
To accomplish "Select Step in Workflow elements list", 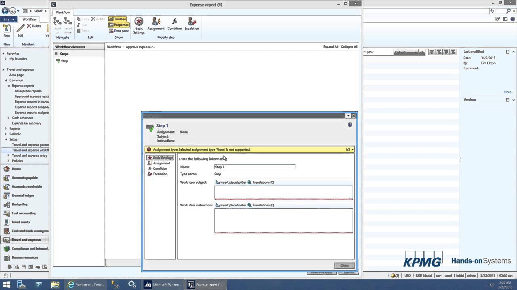I will click(64, 61).
